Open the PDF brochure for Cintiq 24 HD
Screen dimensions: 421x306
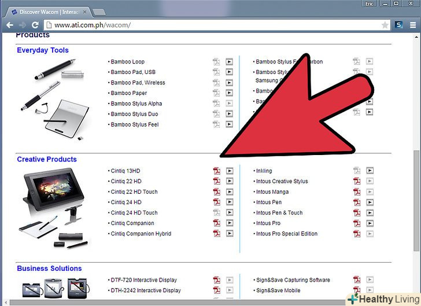tap(217, 202)
